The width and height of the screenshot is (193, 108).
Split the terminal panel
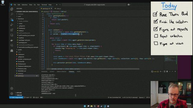(164, 71)
